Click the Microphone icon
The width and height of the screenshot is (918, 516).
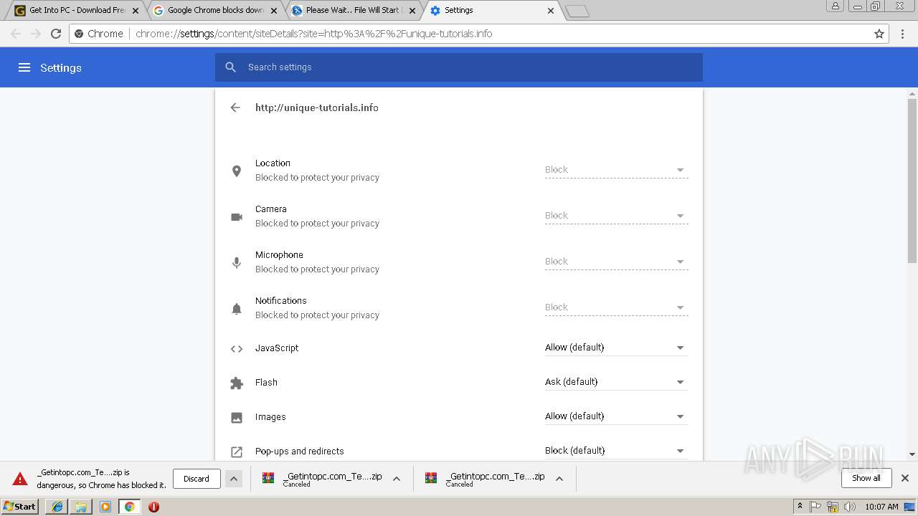tap(237, 262)
